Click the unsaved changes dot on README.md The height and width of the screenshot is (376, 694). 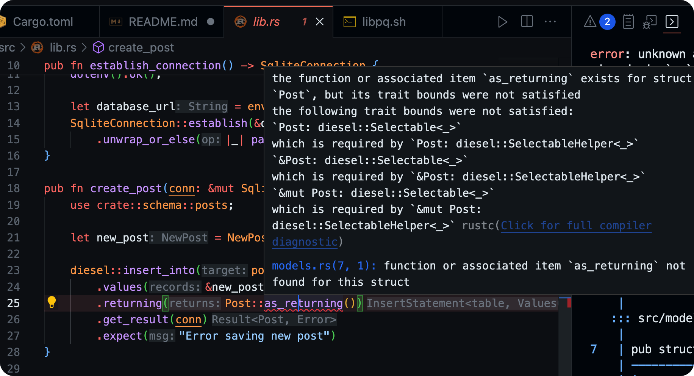pyautogui.click(x=211, y=22)
